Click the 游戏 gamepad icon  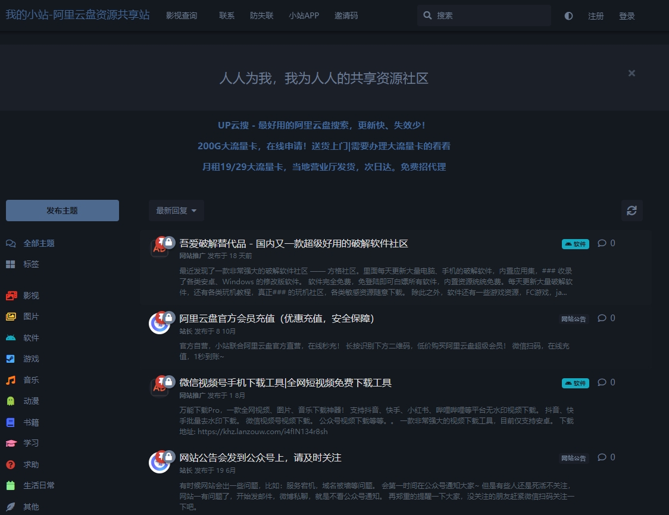tap(11, 359)
